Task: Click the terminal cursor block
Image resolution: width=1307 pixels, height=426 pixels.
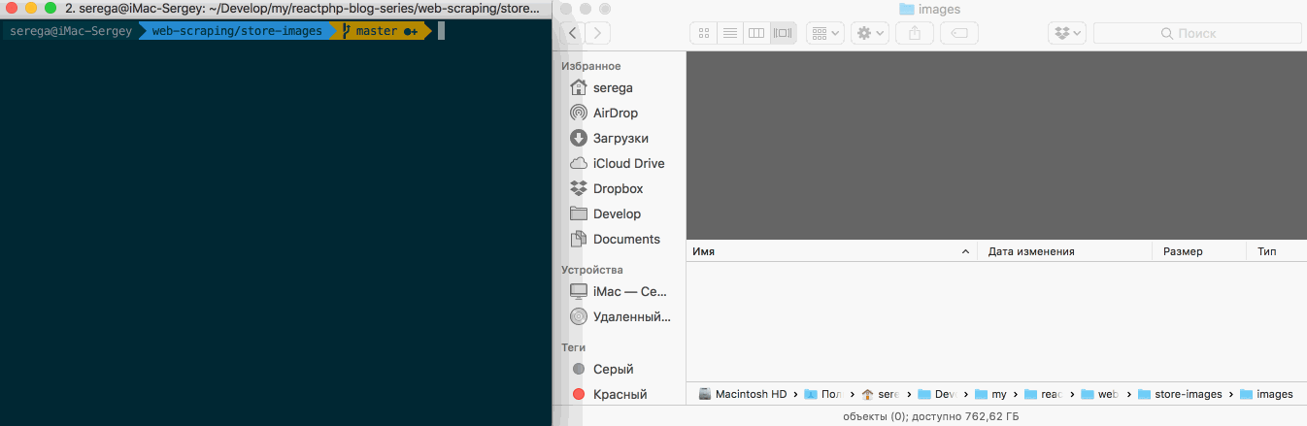Action: click(441, 31)
